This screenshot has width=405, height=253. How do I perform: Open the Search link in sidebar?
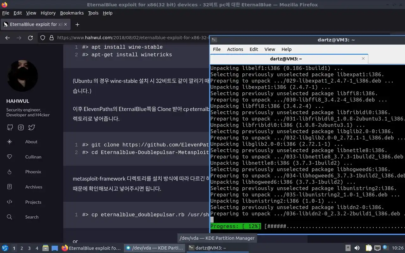32,217
